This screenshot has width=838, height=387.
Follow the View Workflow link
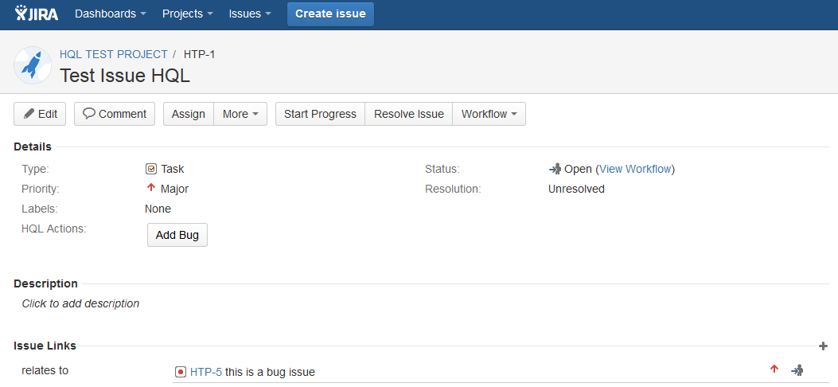pos(635,169)
